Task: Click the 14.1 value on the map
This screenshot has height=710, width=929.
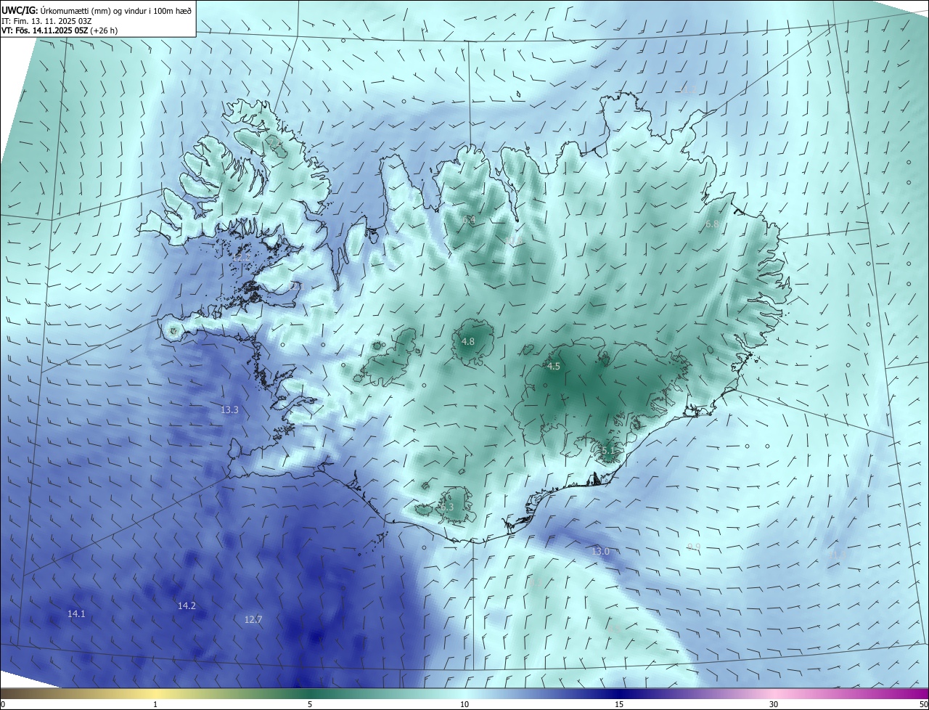Action: pos(76,614)
